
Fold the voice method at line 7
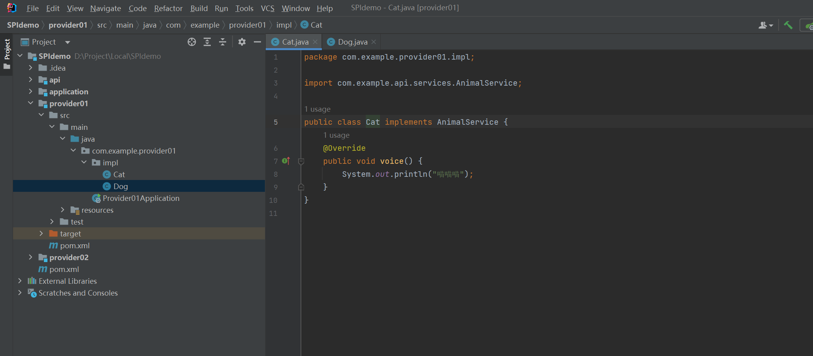pyautogui.click(x=301, y=161)
